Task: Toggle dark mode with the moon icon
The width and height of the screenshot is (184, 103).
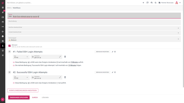Action: 156,3
